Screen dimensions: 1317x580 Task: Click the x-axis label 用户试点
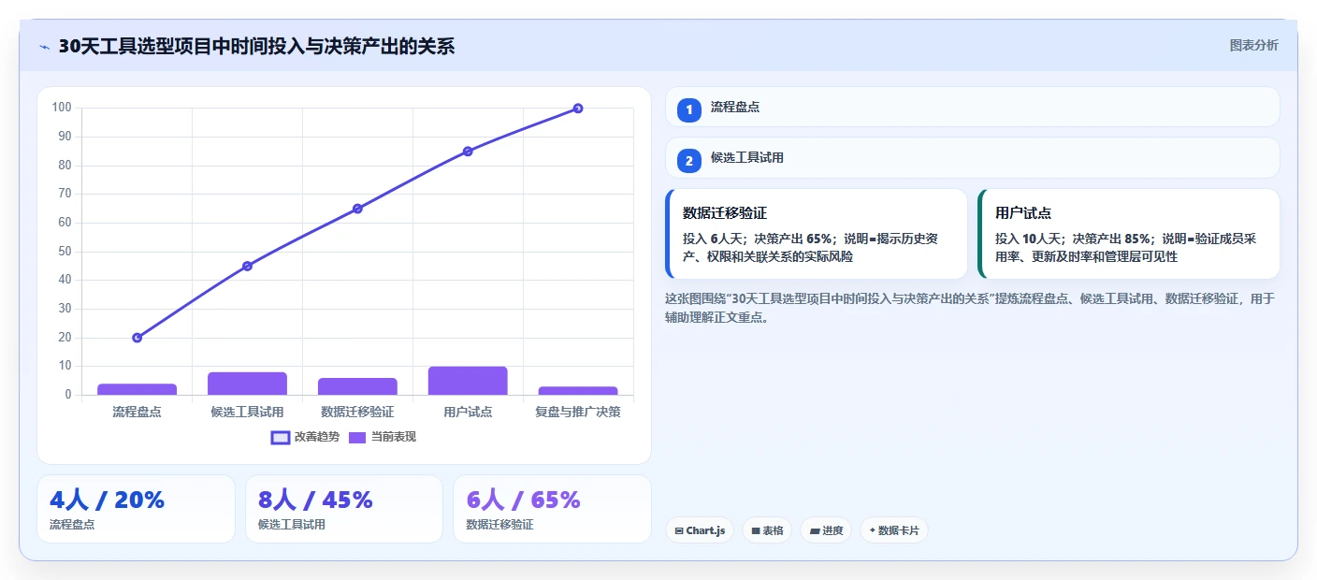[468, 412]
